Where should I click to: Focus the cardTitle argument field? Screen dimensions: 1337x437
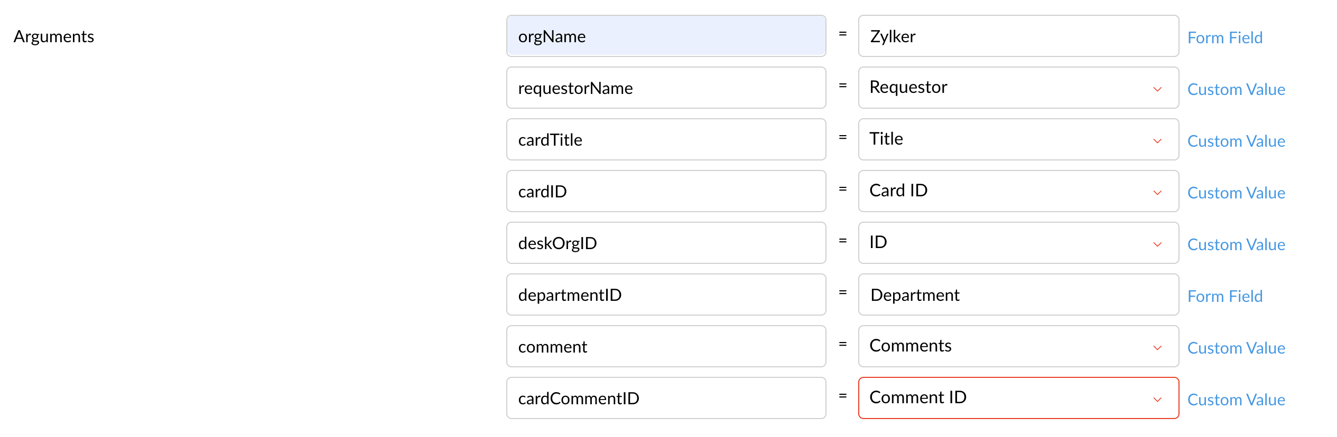(666, 140)
